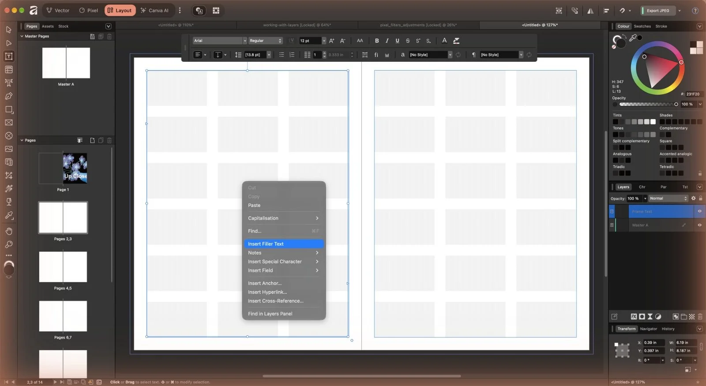Apply italic formatting
This screenshot has width=706, height=386.
click(387, 41)
